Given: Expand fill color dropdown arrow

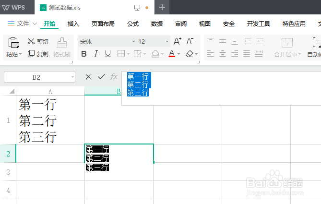Looking at the screenshot, I should (163, 54).
